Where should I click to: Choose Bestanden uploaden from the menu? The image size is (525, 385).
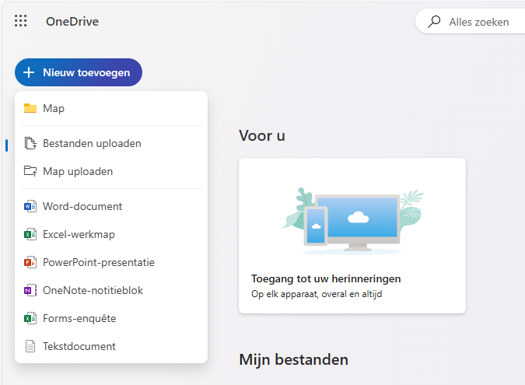point(111,143)
